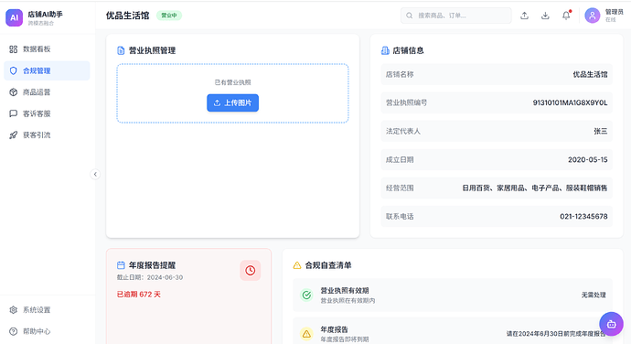The width and height of the screenshot is (631, 344).
Task: Click the calendar icon beside 年度报告提醒
Action: click(x=121, y=265)
